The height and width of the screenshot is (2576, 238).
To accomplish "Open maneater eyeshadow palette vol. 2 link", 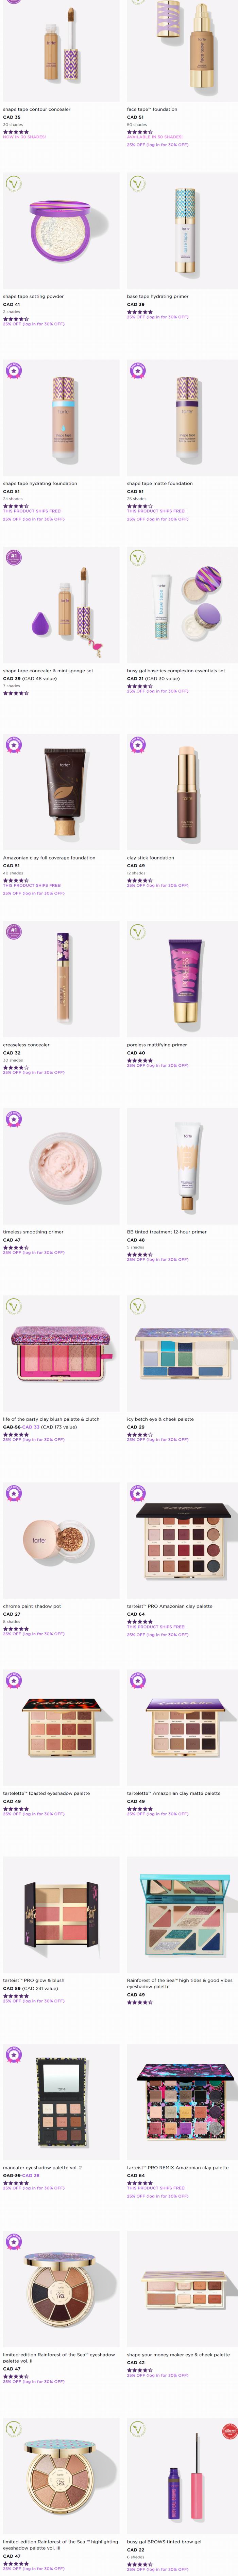I will [x=42, y=2167].
